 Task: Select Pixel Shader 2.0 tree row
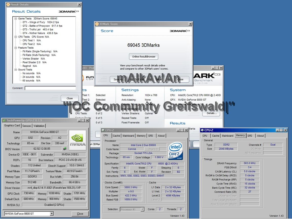coord(34,62)
